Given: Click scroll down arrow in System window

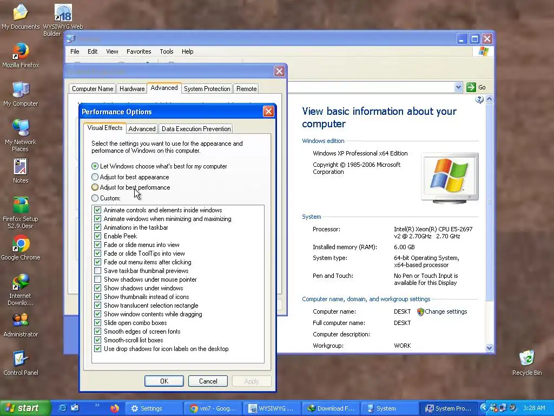Looking at the screenshot, I should click(489, 348).
